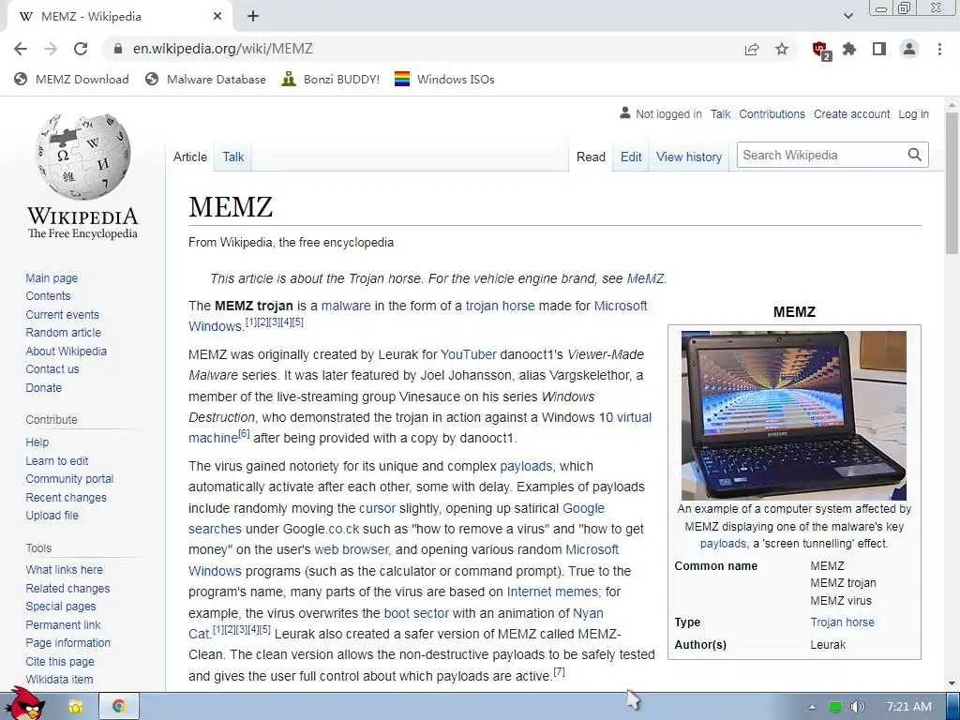Viewport: 960px width, 720px height.
Task: Click the address bar URL
Action: tap(223, 49)
